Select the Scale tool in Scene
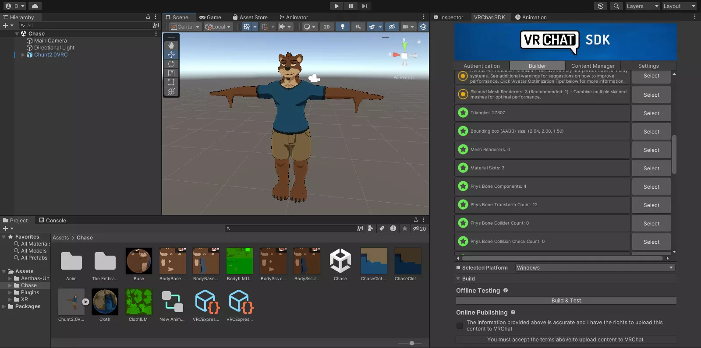 point(171,73)
